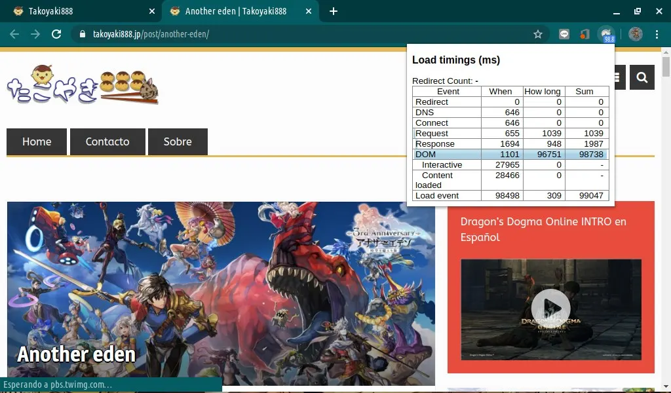Click the Redirect Count label
This screenshot has width=671, height=393.
pos(442,81)
